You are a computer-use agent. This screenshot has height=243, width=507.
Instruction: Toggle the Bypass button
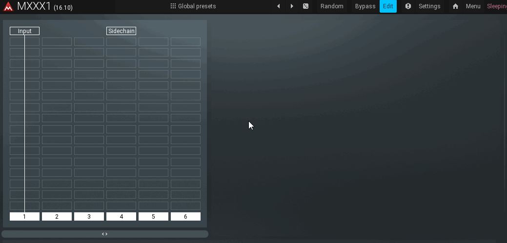pos(365,6)
